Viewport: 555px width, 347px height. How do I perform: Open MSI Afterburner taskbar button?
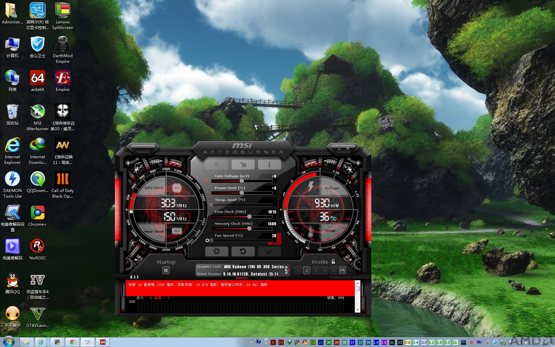click(88, 342)
